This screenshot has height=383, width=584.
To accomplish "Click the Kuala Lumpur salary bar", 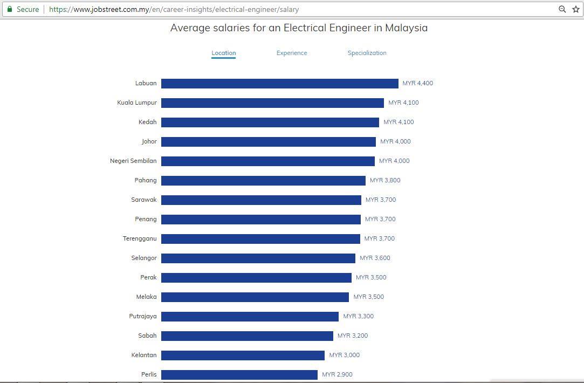I will tap(273, 103).
